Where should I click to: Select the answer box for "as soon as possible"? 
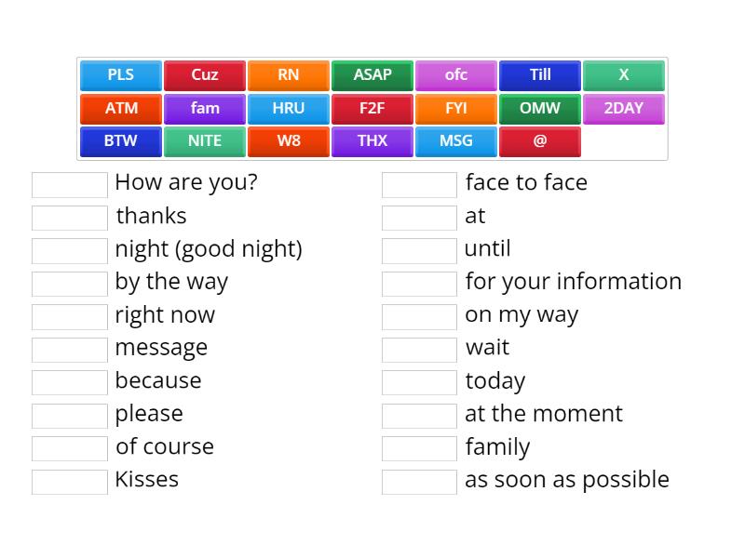[420, 482]
